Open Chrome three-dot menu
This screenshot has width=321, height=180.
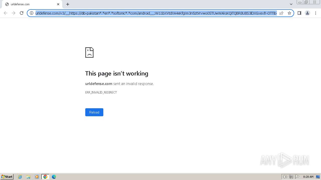coord(315,13)
